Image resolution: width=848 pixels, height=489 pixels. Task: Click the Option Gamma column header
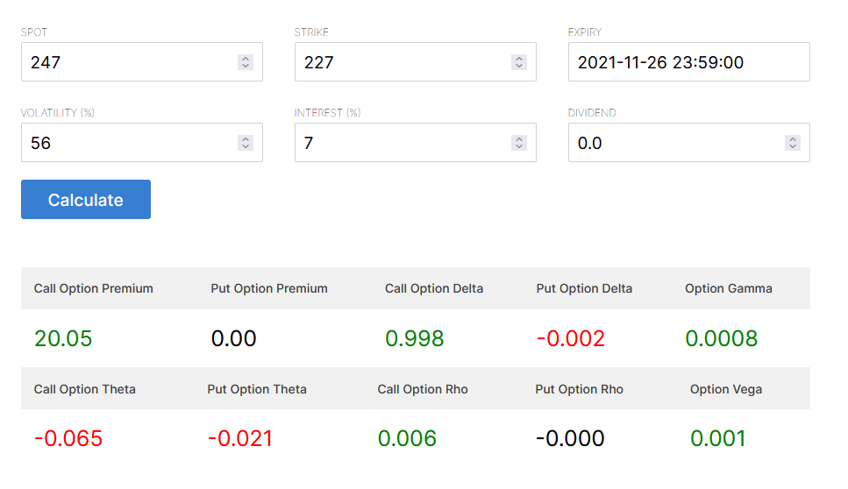(x=729, y=288)
